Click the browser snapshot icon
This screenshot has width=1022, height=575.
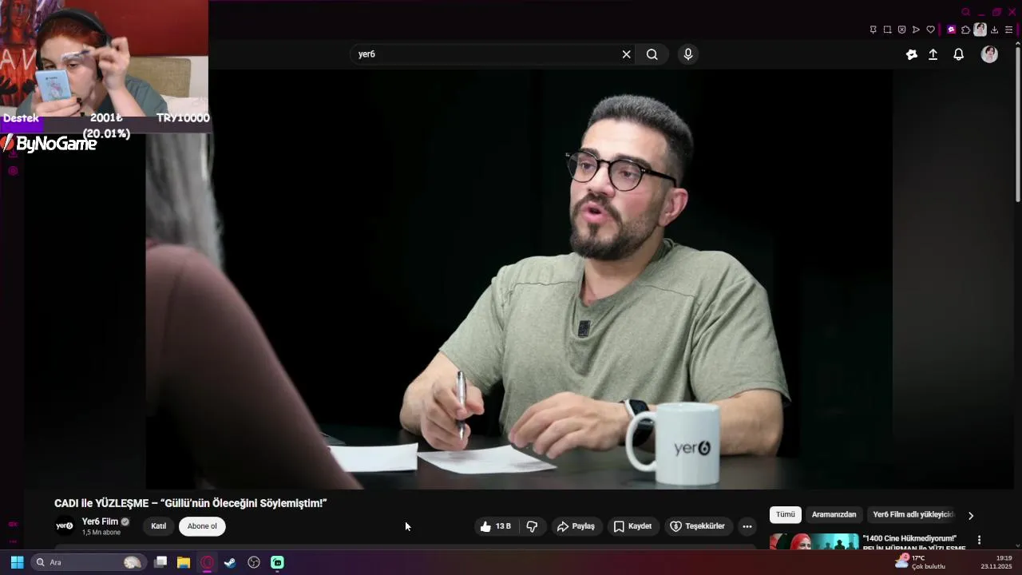click(x=887, y=30)
